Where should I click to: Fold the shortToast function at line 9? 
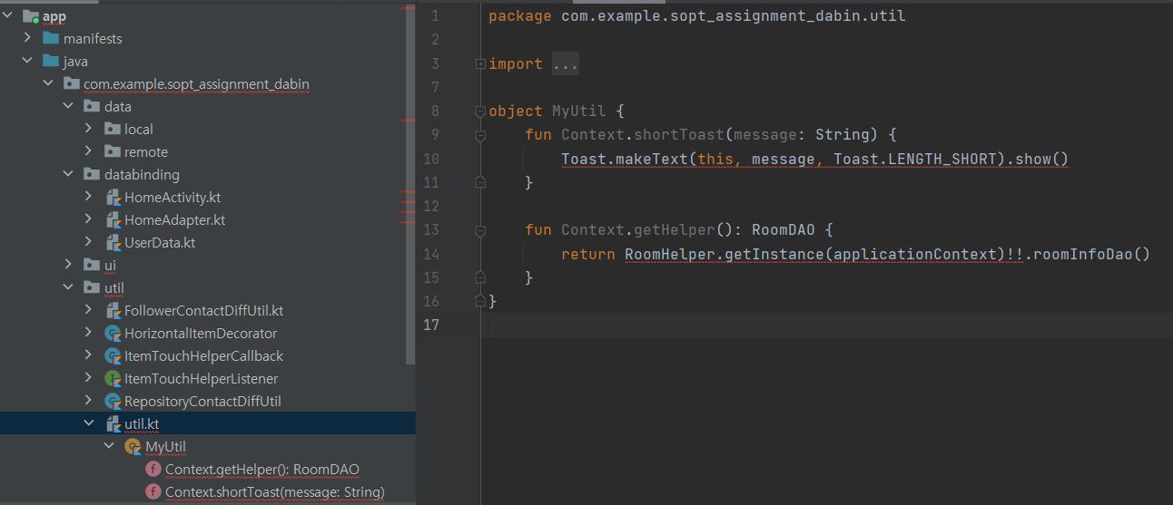coord(480,135)
